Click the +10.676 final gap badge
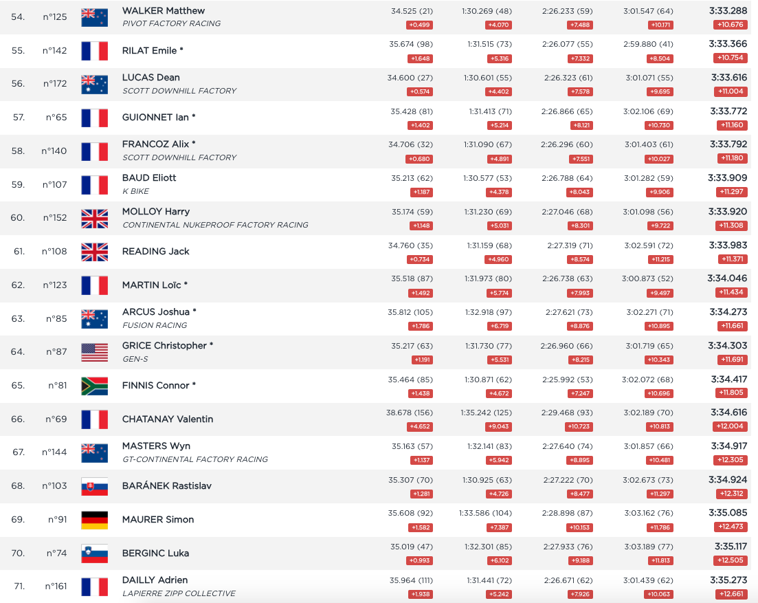Screen dimensions: 758x603 point(730,25)
